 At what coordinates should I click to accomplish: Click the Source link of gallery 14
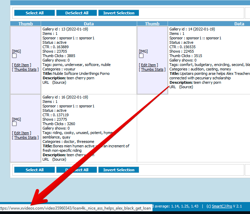click(x=186, y=87)
